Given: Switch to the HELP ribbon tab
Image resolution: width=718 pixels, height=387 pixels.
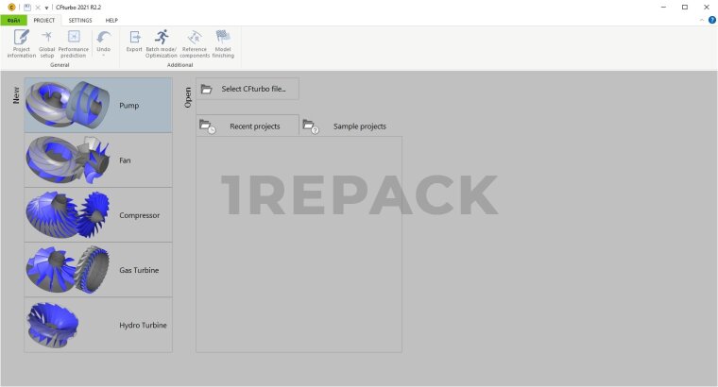Looking at the screenshot, I should click(x=111, y=20).
